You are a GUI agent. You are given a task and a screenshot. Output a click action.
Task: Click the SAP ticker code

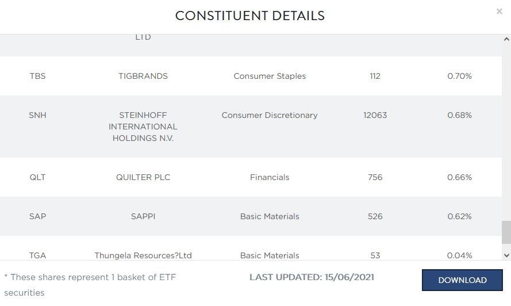coord(37,216)
